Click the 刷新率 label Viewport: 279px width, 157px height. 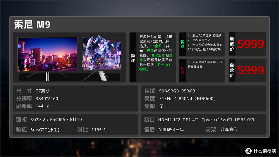24,106
